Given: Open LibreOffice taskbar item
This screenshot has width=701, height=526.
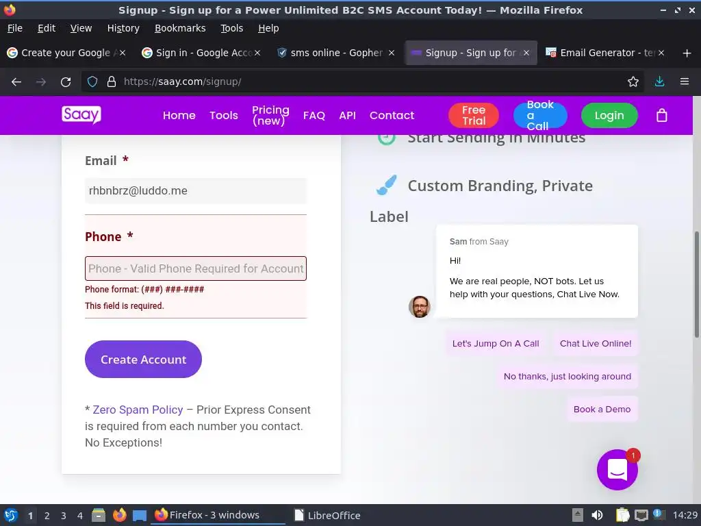Looking at the screenshot, I should (327, 515).
